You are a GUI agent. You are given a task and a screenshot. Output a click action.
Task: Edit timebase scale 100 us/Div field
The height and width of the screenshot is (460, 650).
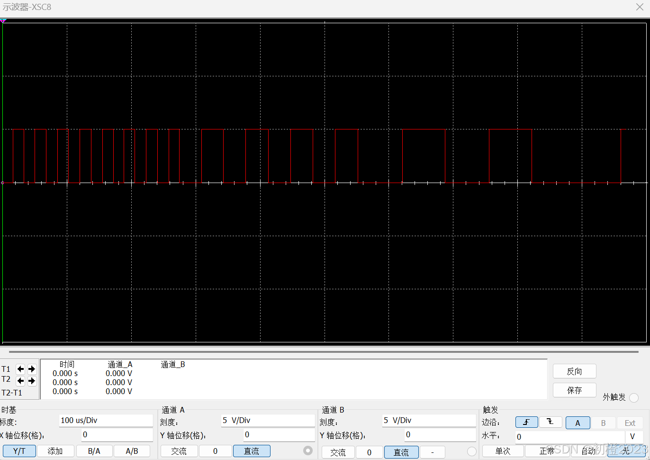[x=106, y=421]
